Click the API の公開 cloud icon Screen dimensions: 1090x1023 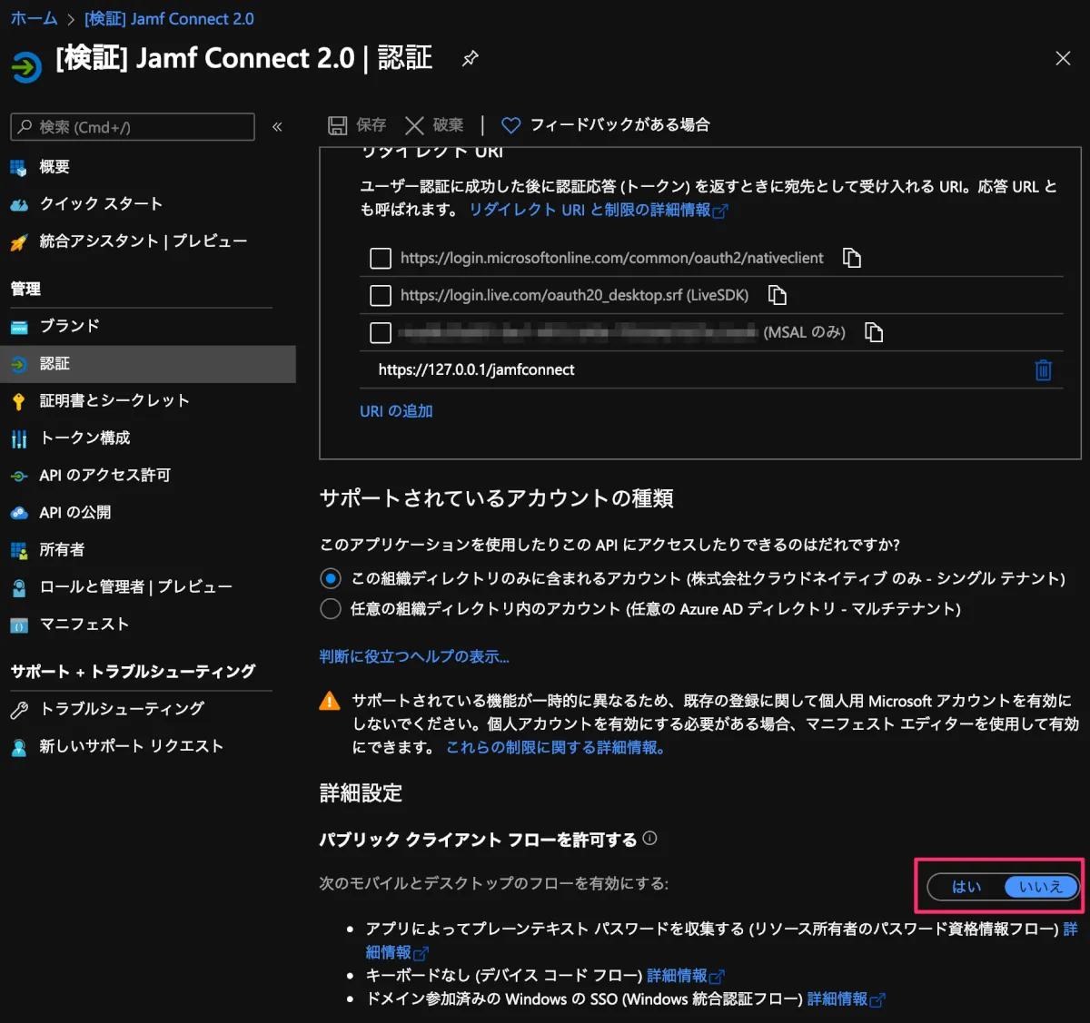[x=19, y=513]
